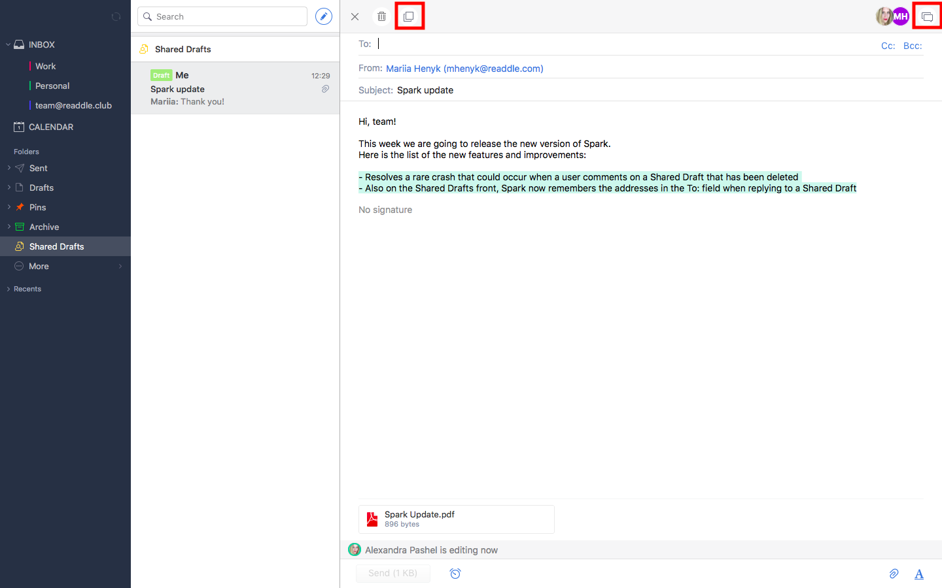Open the Shared Drafts folder
The height and width of the screenshot is (588, 942).
[65, 246]
